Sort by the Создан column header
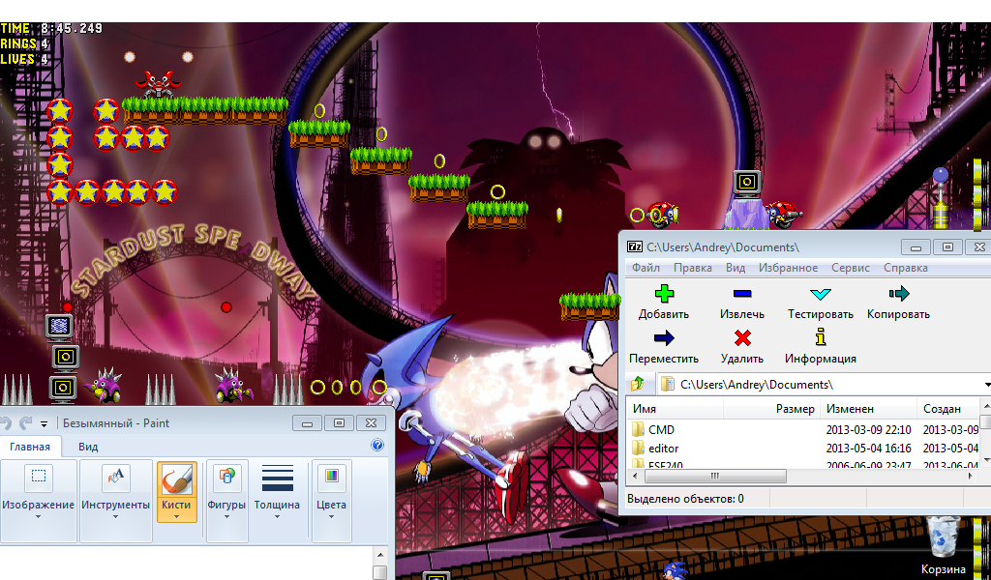The image size is (991, 580). click(x=948, y=408)
